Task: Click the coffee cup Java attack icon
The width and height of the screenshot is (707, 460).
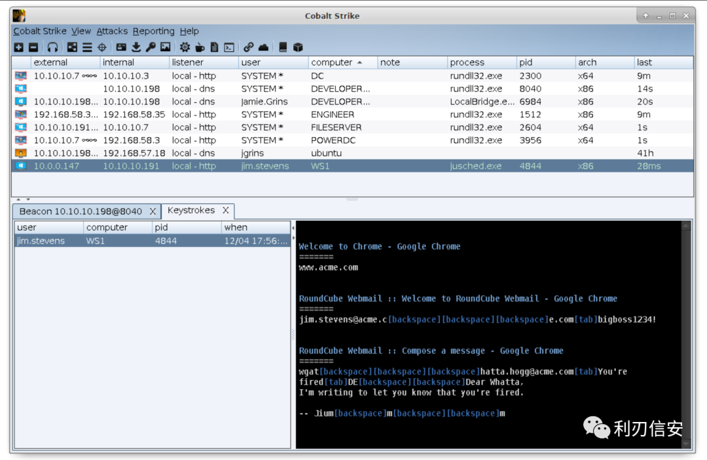Action: tap(200, 47)
